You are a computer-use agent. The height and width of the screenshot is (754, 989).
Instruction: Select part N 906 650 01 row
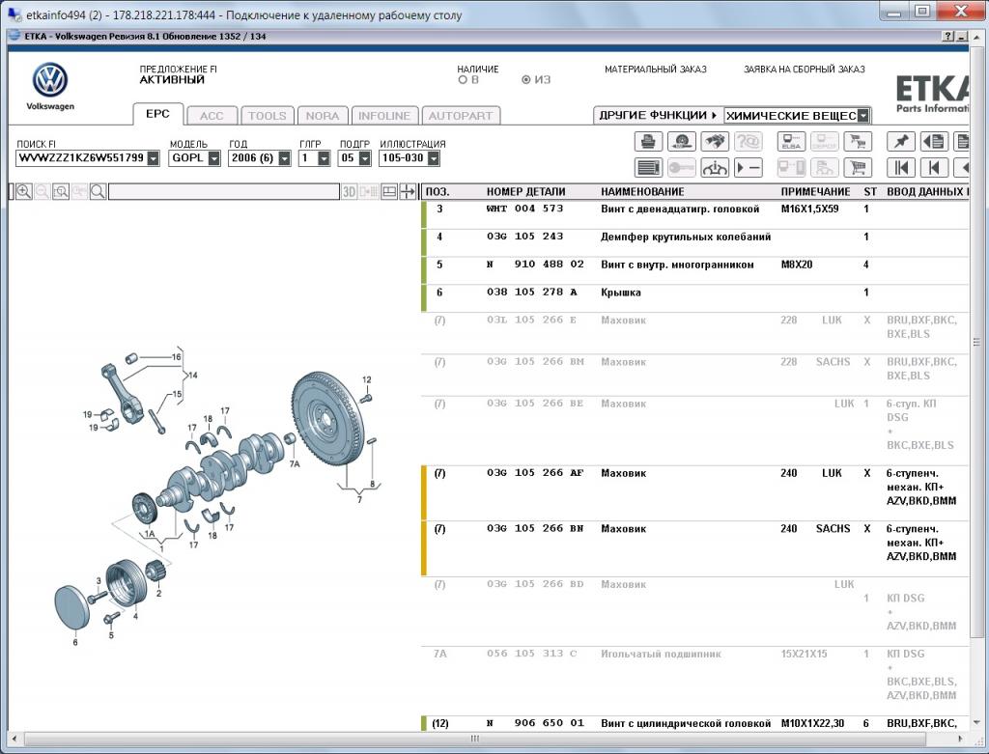(695, 723)
